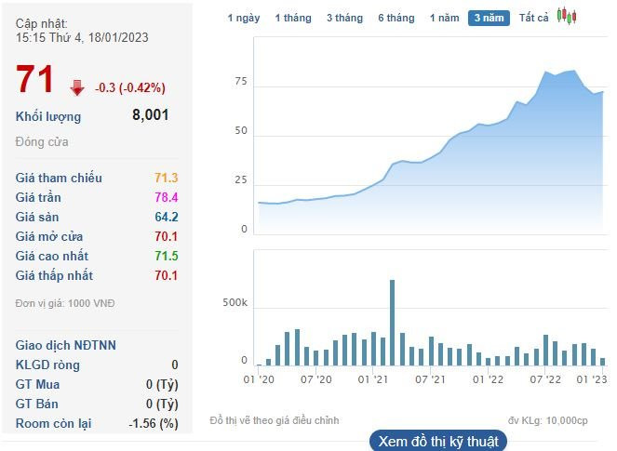This screenshot has height=451, width=617.
Task: Switch to 6 tháng chart range
Action: [396, 18]
